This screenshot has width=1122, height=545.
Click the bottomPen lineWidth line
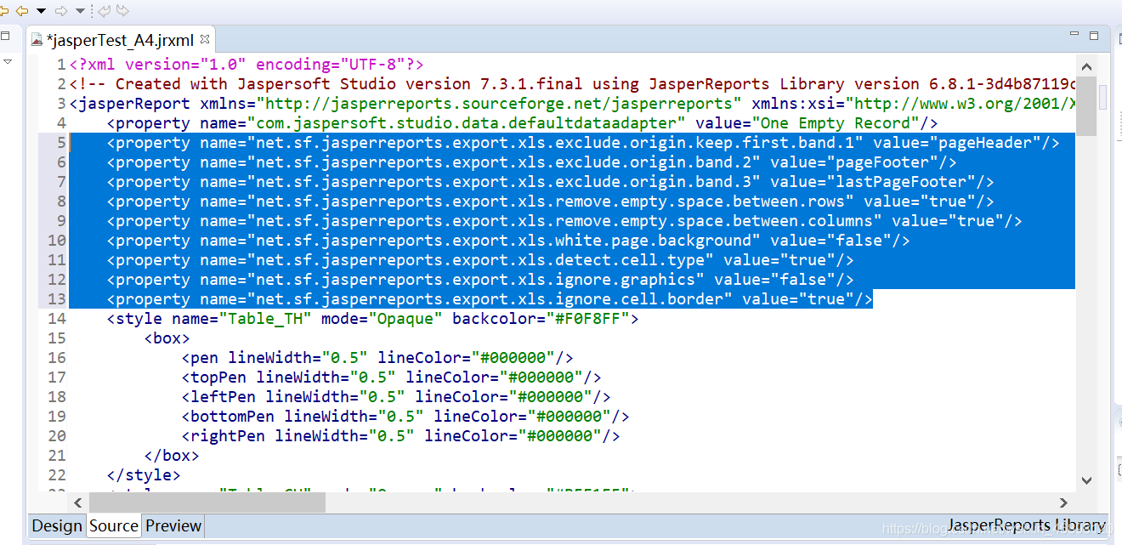click(x=405, y=417)
